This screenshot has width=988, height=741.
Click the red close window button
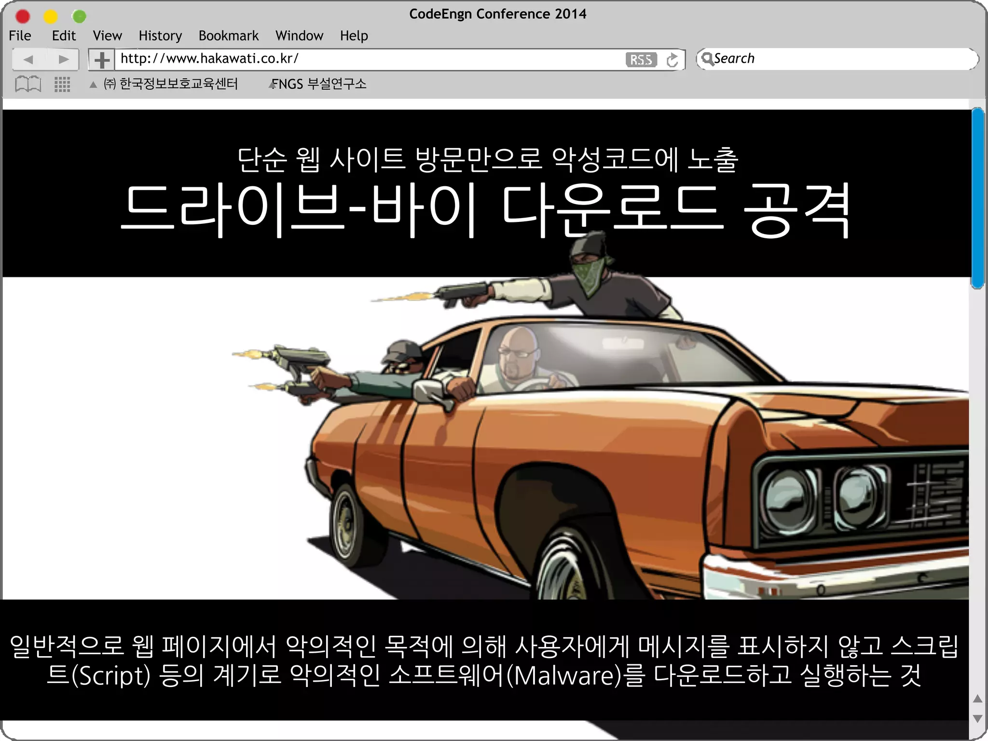(23, 16)
